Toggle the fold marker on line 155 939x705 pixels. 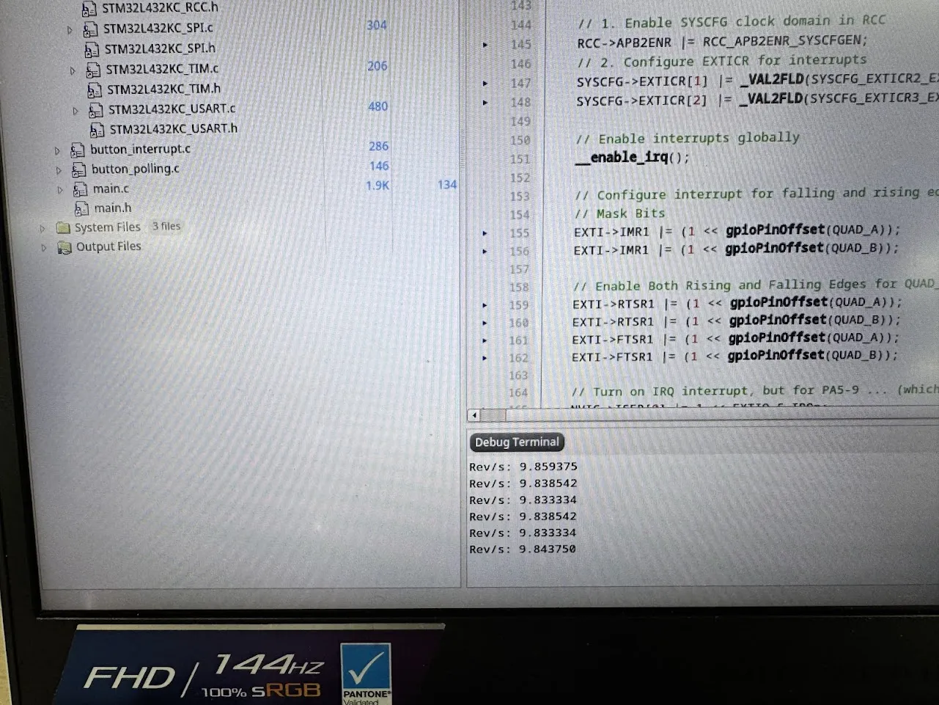click(485, 233)
